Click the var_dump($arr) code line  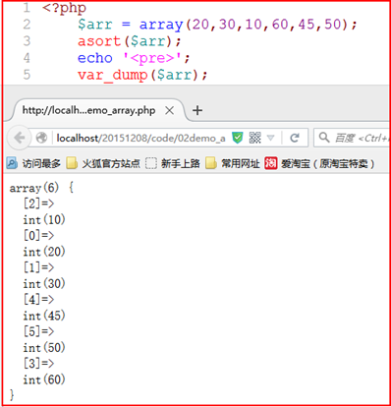(142, 76)
